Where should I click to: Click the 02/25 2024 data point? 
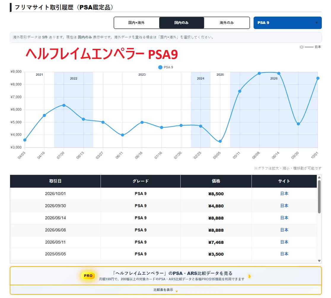(201, 126)
